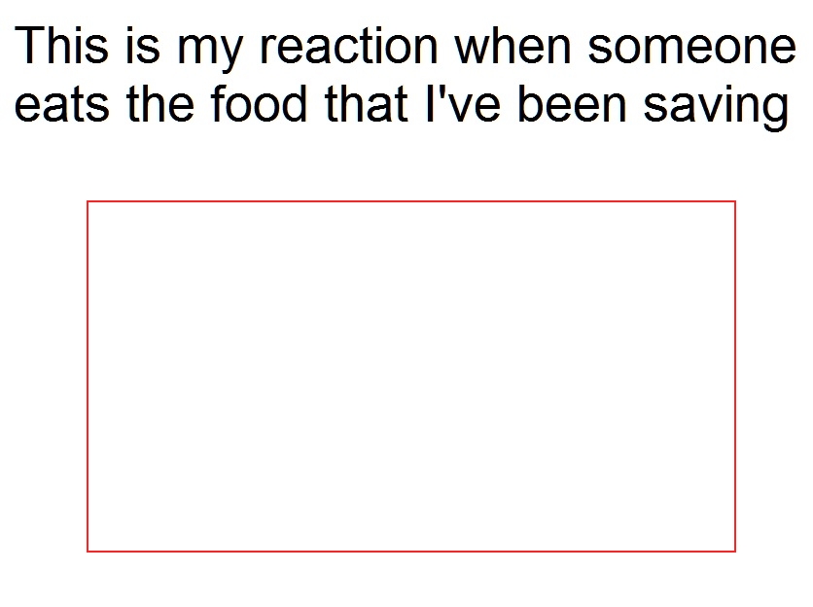Viewport: 813px width, 607px height.
Task: Click the top-left corner of the red frame
Action: [88, 201]
